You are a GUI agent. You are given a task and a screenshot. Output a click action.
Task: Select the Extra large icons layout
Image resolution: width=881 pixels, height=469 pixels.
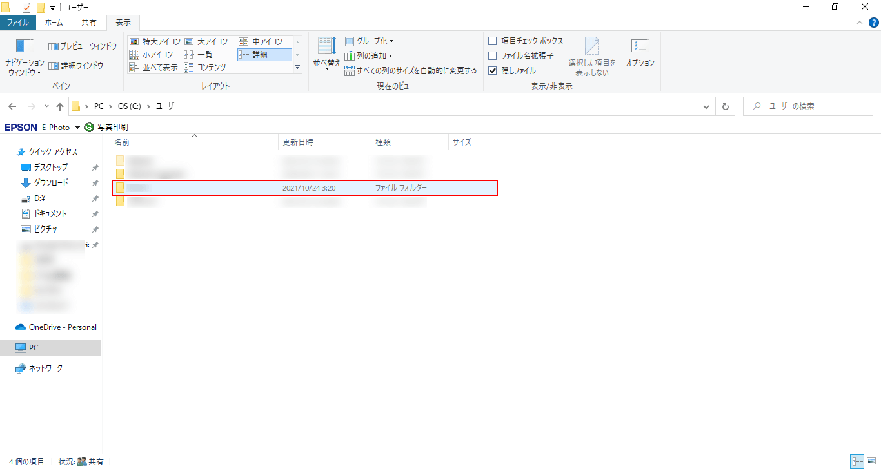pyautogui.click(x=155, y=41)
